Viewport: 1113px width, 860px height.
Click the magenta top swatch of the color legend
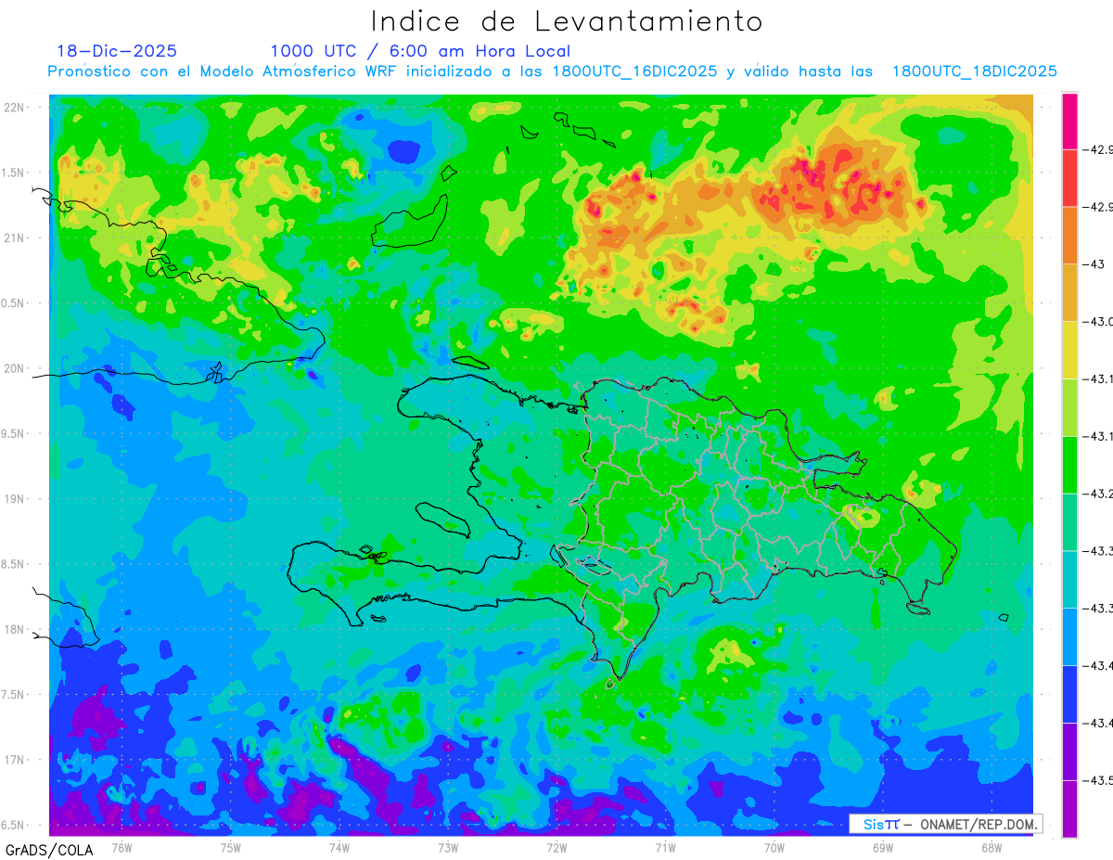pyautogui.click(x=1069, y=121)
